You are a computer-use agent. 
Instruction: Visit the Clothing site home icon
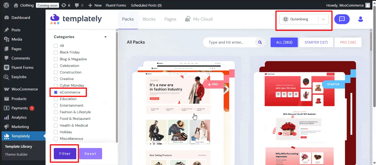point(16,5)
